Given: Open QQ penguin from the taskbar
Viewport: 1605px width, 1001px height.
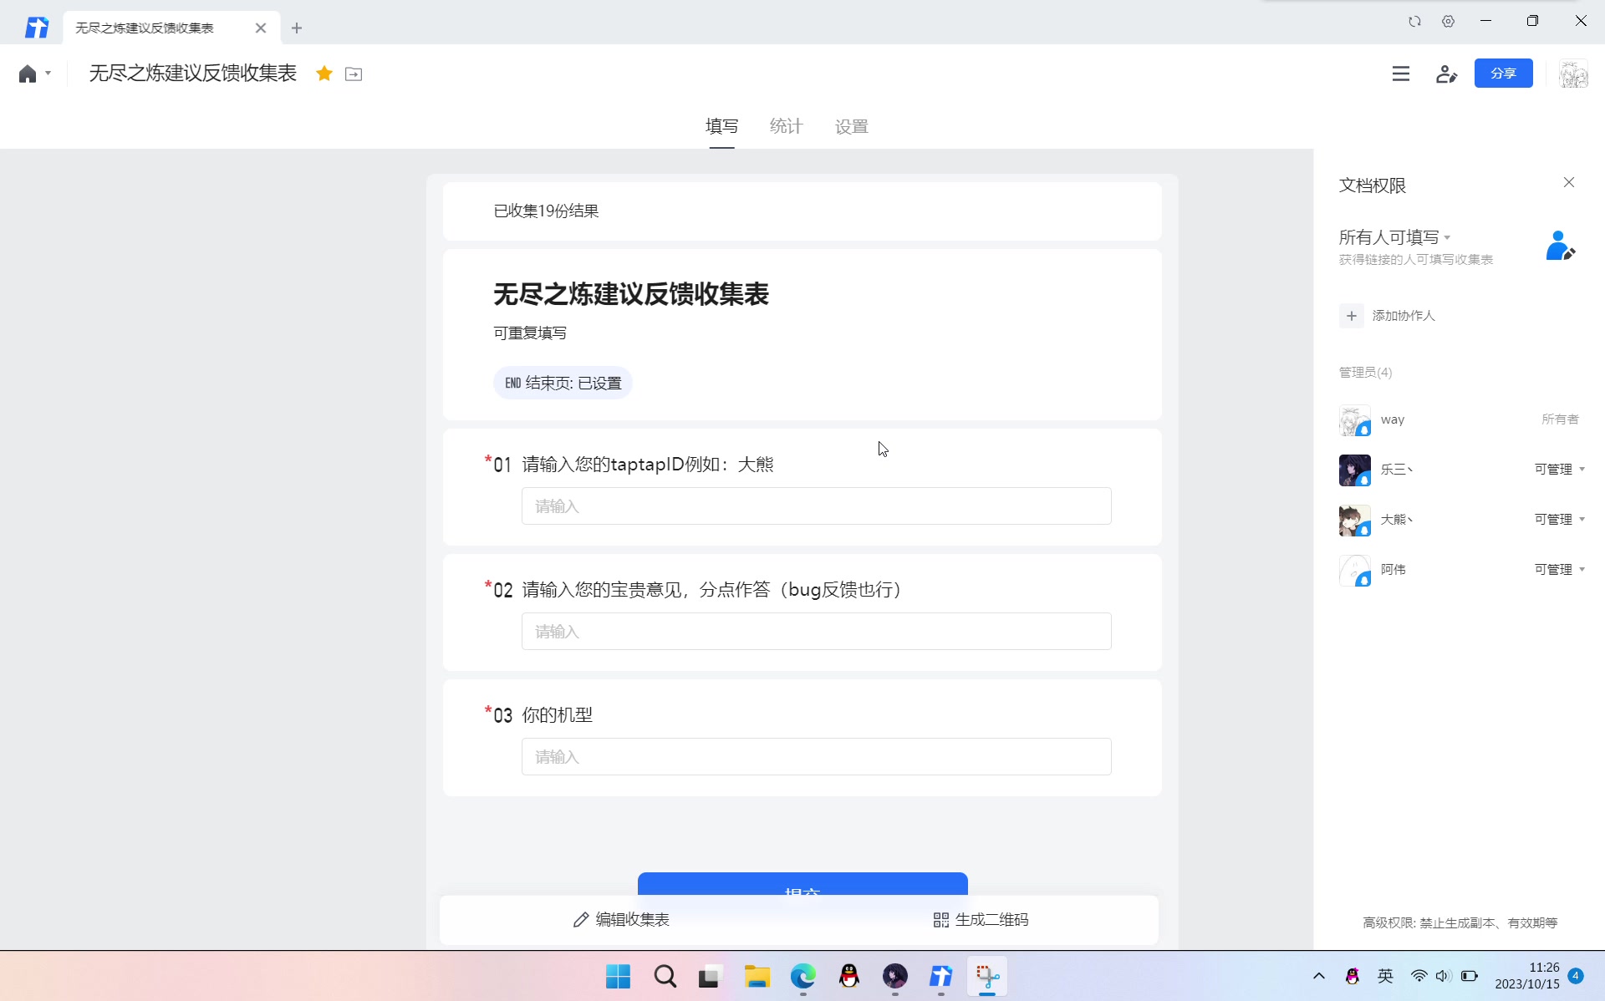Looking at the screenshot, I should click(848, 976).
